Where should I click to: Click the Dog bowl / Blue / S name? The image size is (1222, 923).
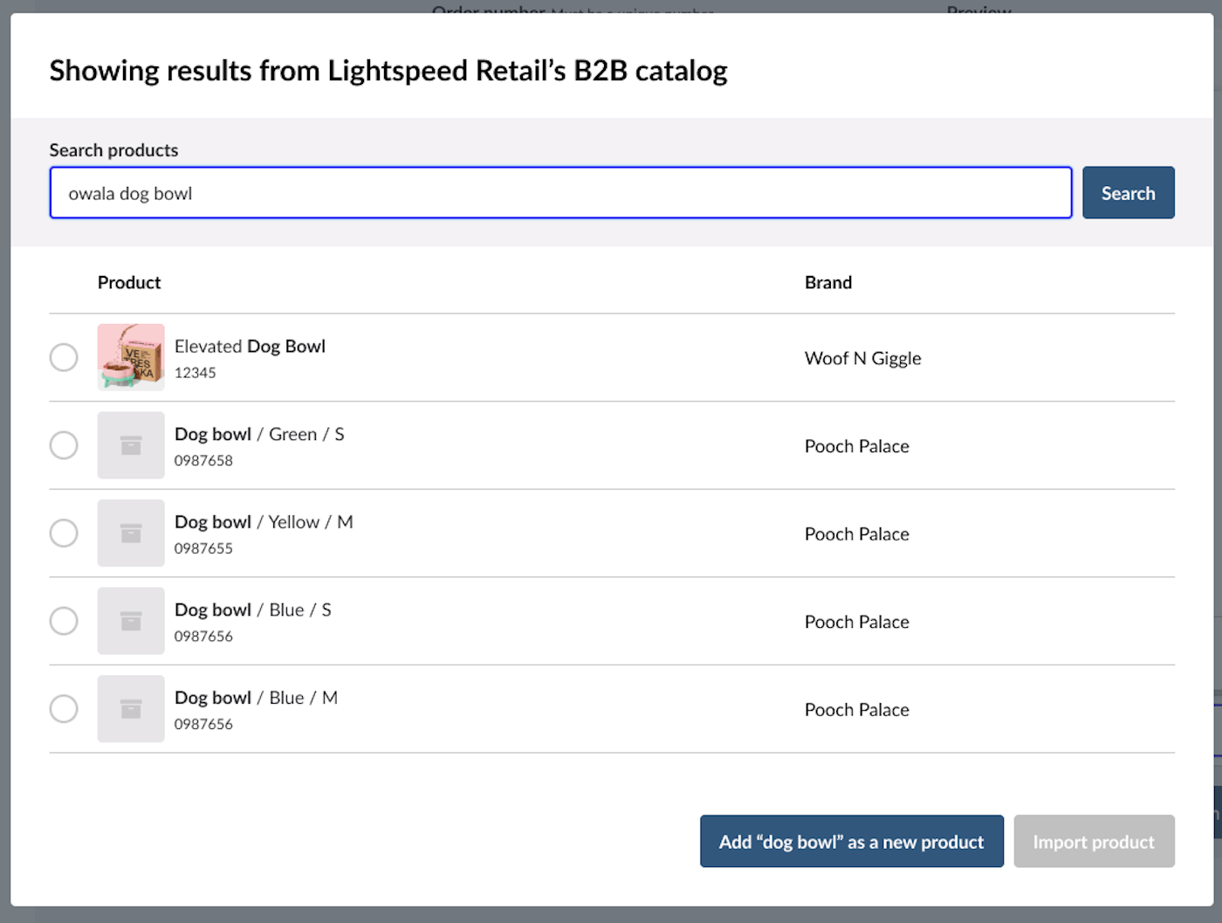pyautogui.click(x=253, y=610)
